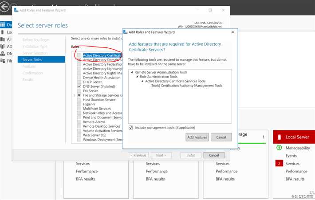Open the Dashboard icon in Server Manager sidebar
315x200 pixels.
pyautogui.click(x=2, y=25)
